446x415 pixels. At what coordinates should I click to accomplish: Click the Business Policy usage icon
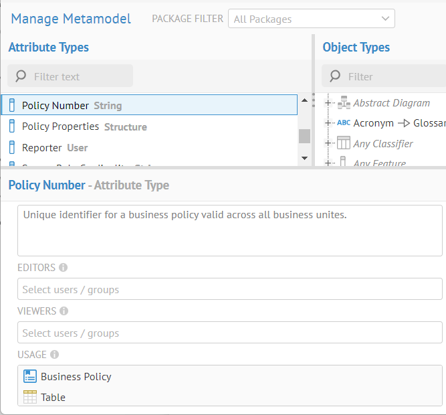pyautogui.click(x=29, y=377)
